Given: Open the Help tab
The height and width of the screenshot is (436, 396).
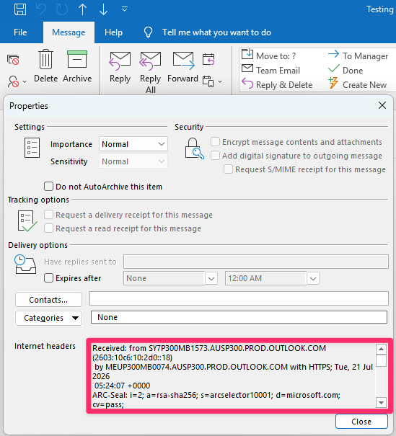Looking at the screenshot, I should 113,32.
